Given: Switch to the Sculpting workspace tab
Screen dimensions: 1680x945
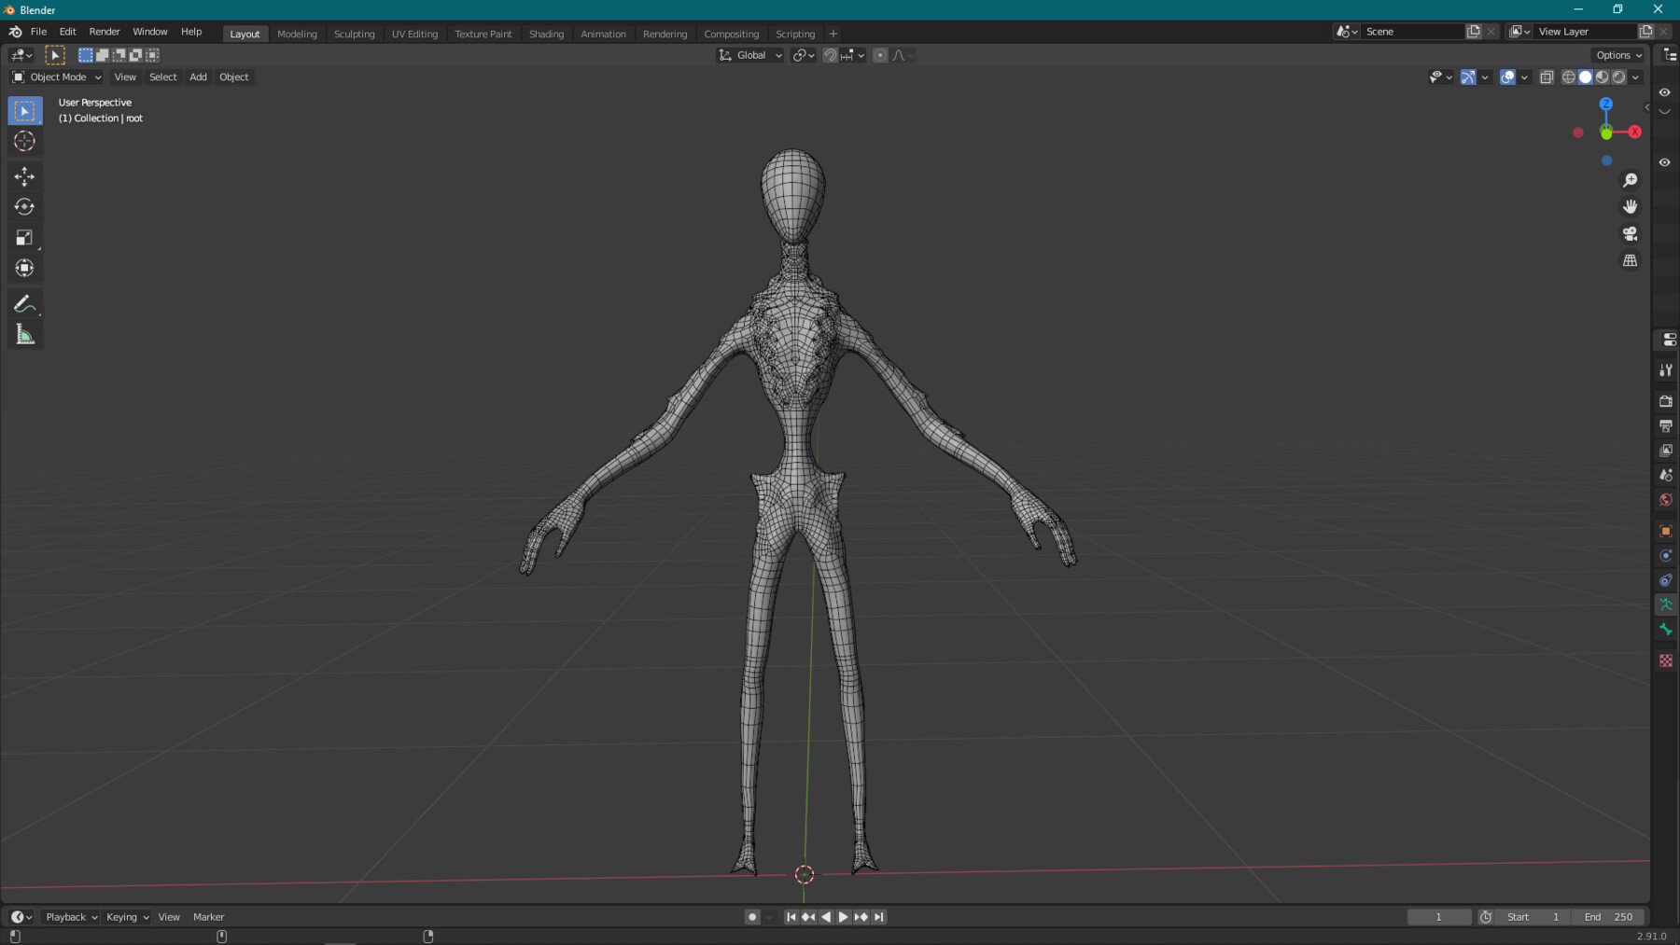Looking at the screenshot, I should coord(354,34).
